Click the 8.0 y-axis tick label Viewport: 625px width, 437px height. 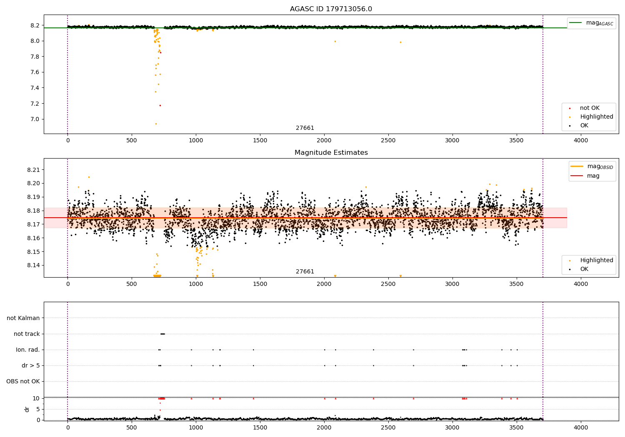35,41
